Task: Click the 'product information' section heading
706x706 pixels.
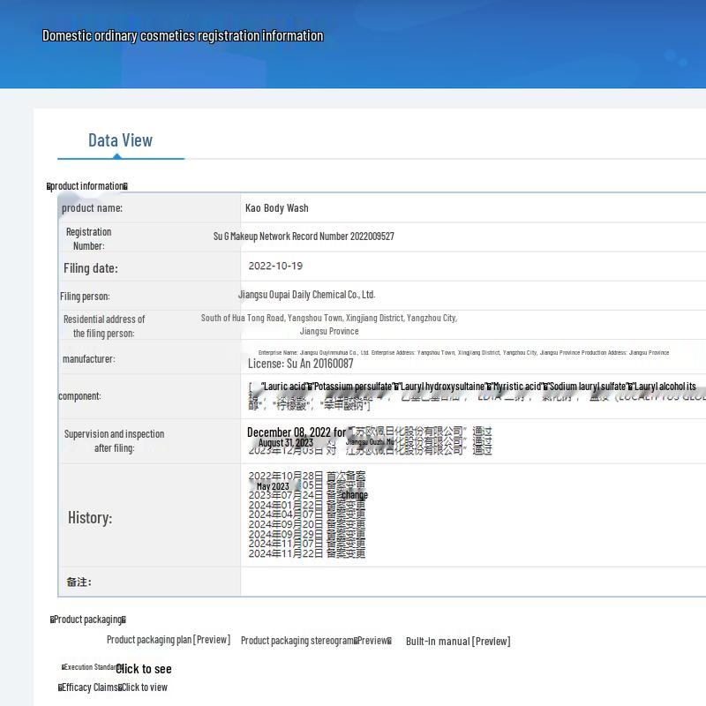Action: pos(86,186)
